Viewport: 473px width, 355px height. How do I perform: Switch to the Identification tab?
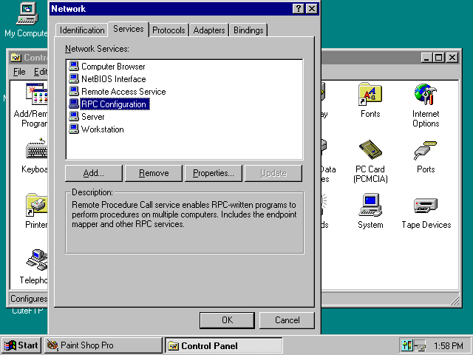(82, 30)
